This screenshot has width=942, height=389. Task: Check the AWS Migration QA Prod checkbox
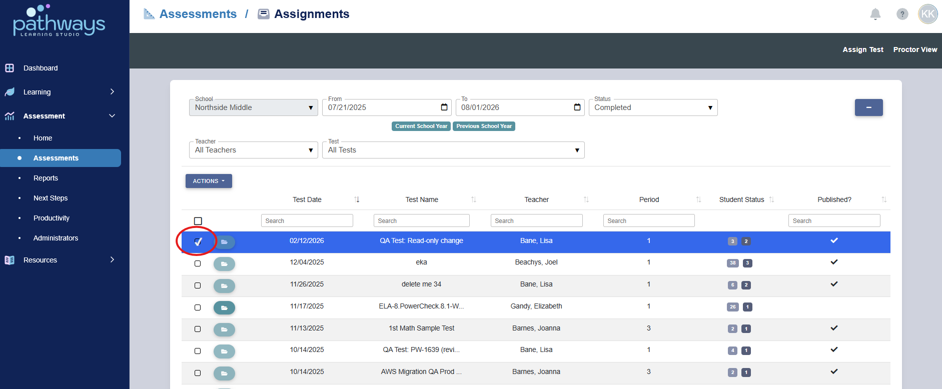tap(198, 373)
